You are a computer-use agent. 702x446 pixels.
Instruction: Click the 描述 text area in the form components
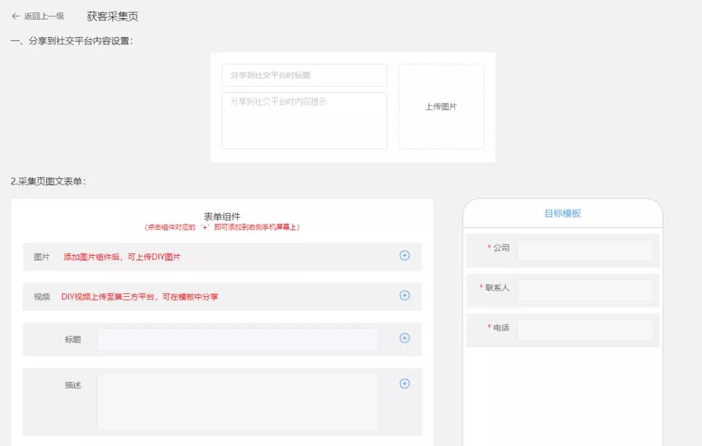(x=237, y=402)
